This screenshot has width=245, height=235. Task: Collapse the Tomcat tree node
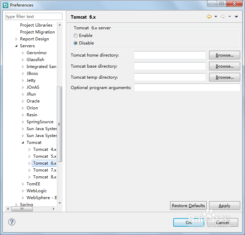23,143
